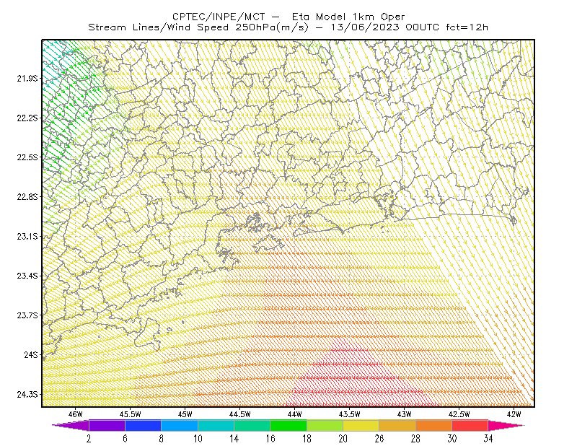Image resolution: width=577 pixels, height=446 pixels.
Task: Click the magenta arrow tip above 34
Action: point(506,425)
